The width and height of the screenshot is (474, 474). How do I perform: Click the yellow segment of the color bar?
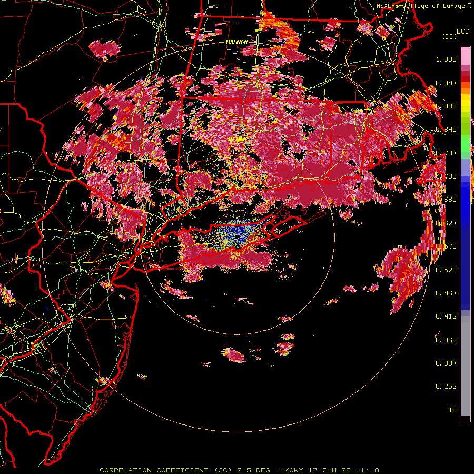[465, 103]
